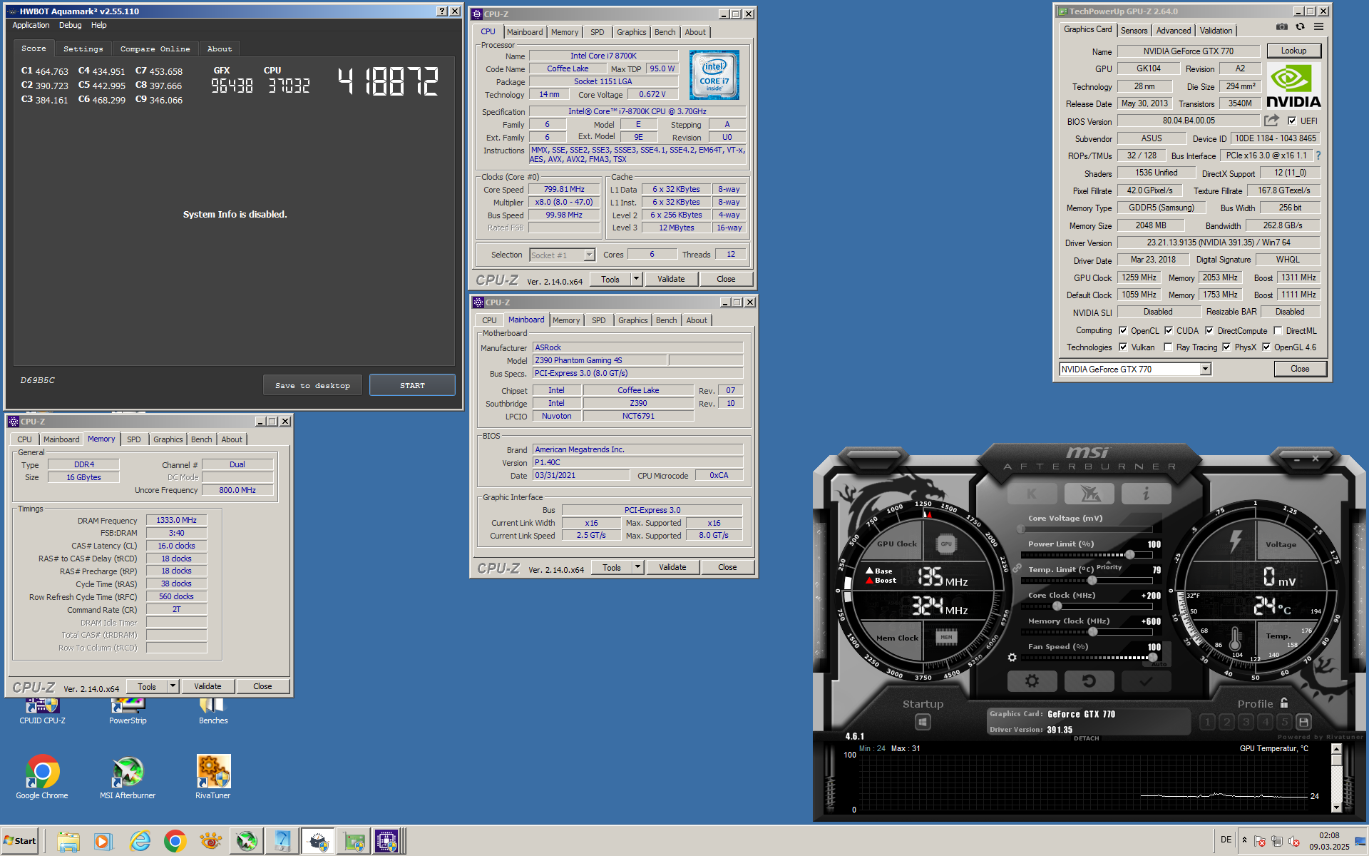Image resolution: width=1369 pixels, height=856 pixels.
Task: Toggle the CUDA checkbox
Action: pyautogui.click(x=1169, y=331)
